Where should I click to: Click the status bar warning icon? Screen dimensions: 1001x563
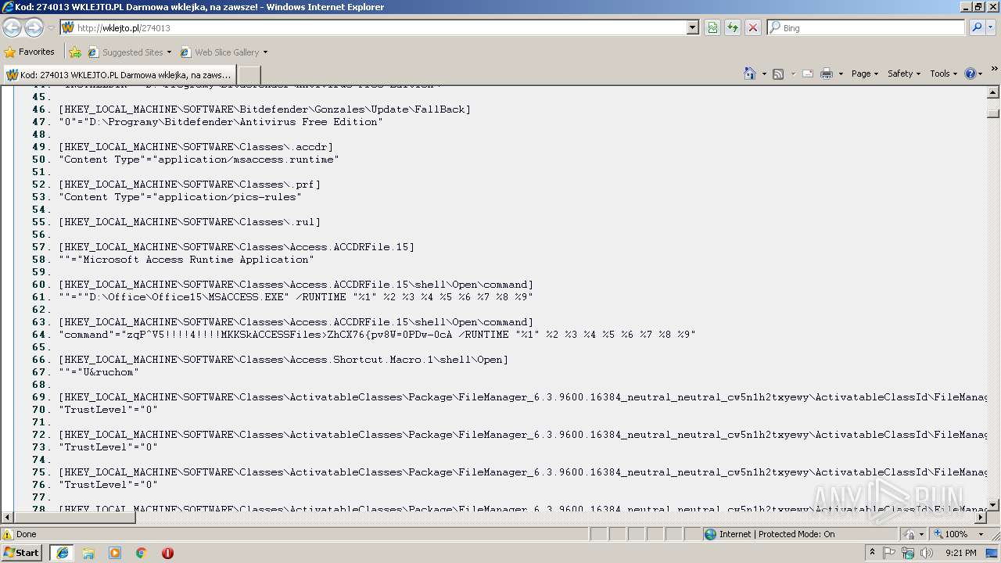pos(8,534)
